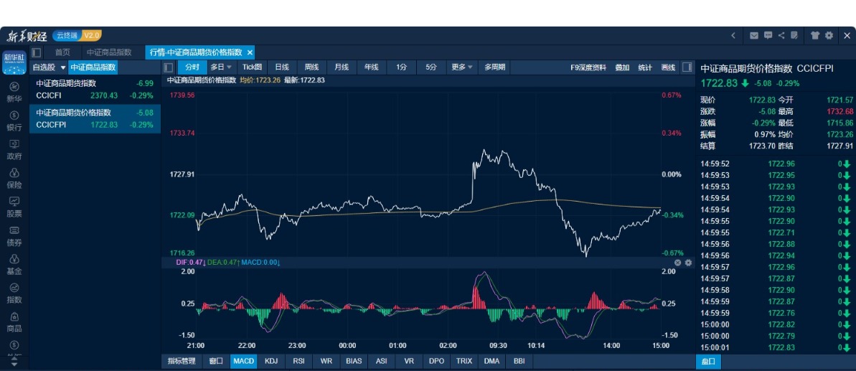Select the MACD indicator tab

pos(243,361)
